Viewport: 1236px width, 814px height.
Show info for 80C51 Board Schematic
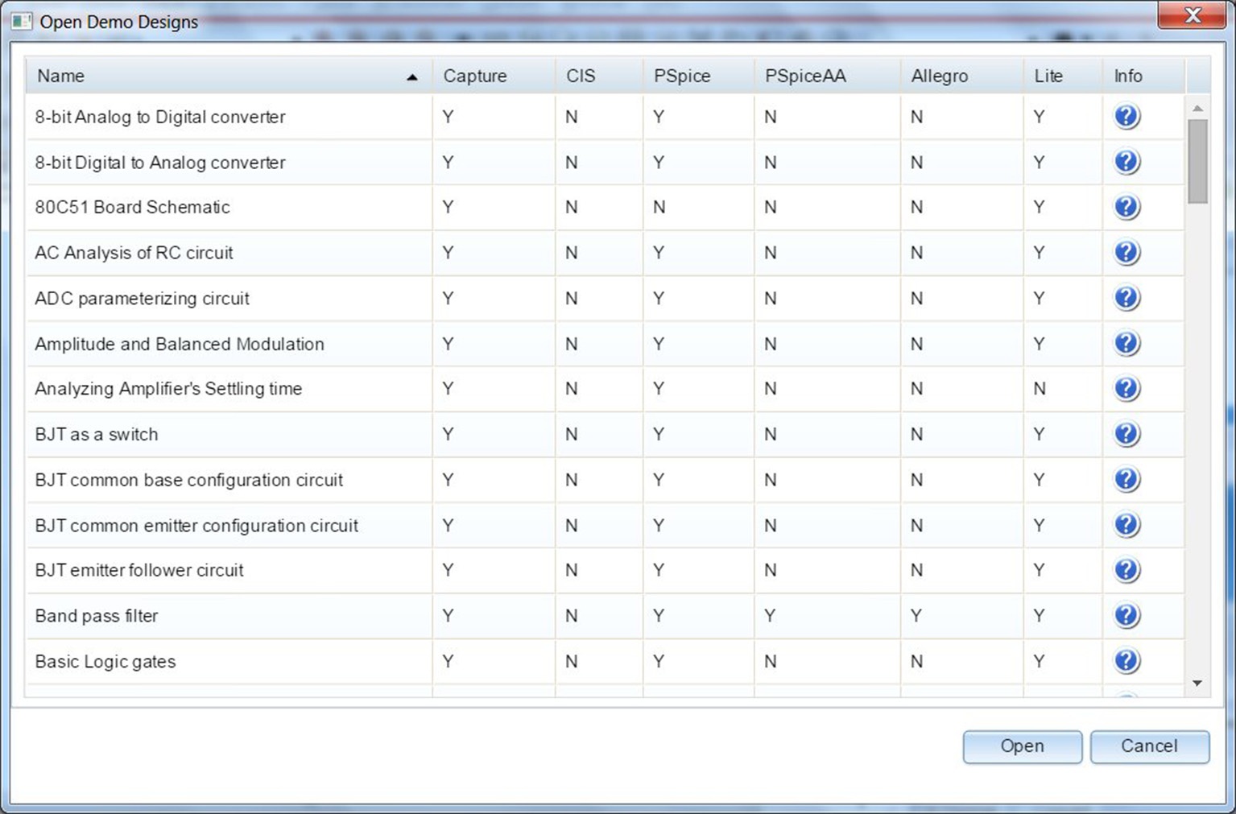pyautogui.click(x=1126, y=207)
